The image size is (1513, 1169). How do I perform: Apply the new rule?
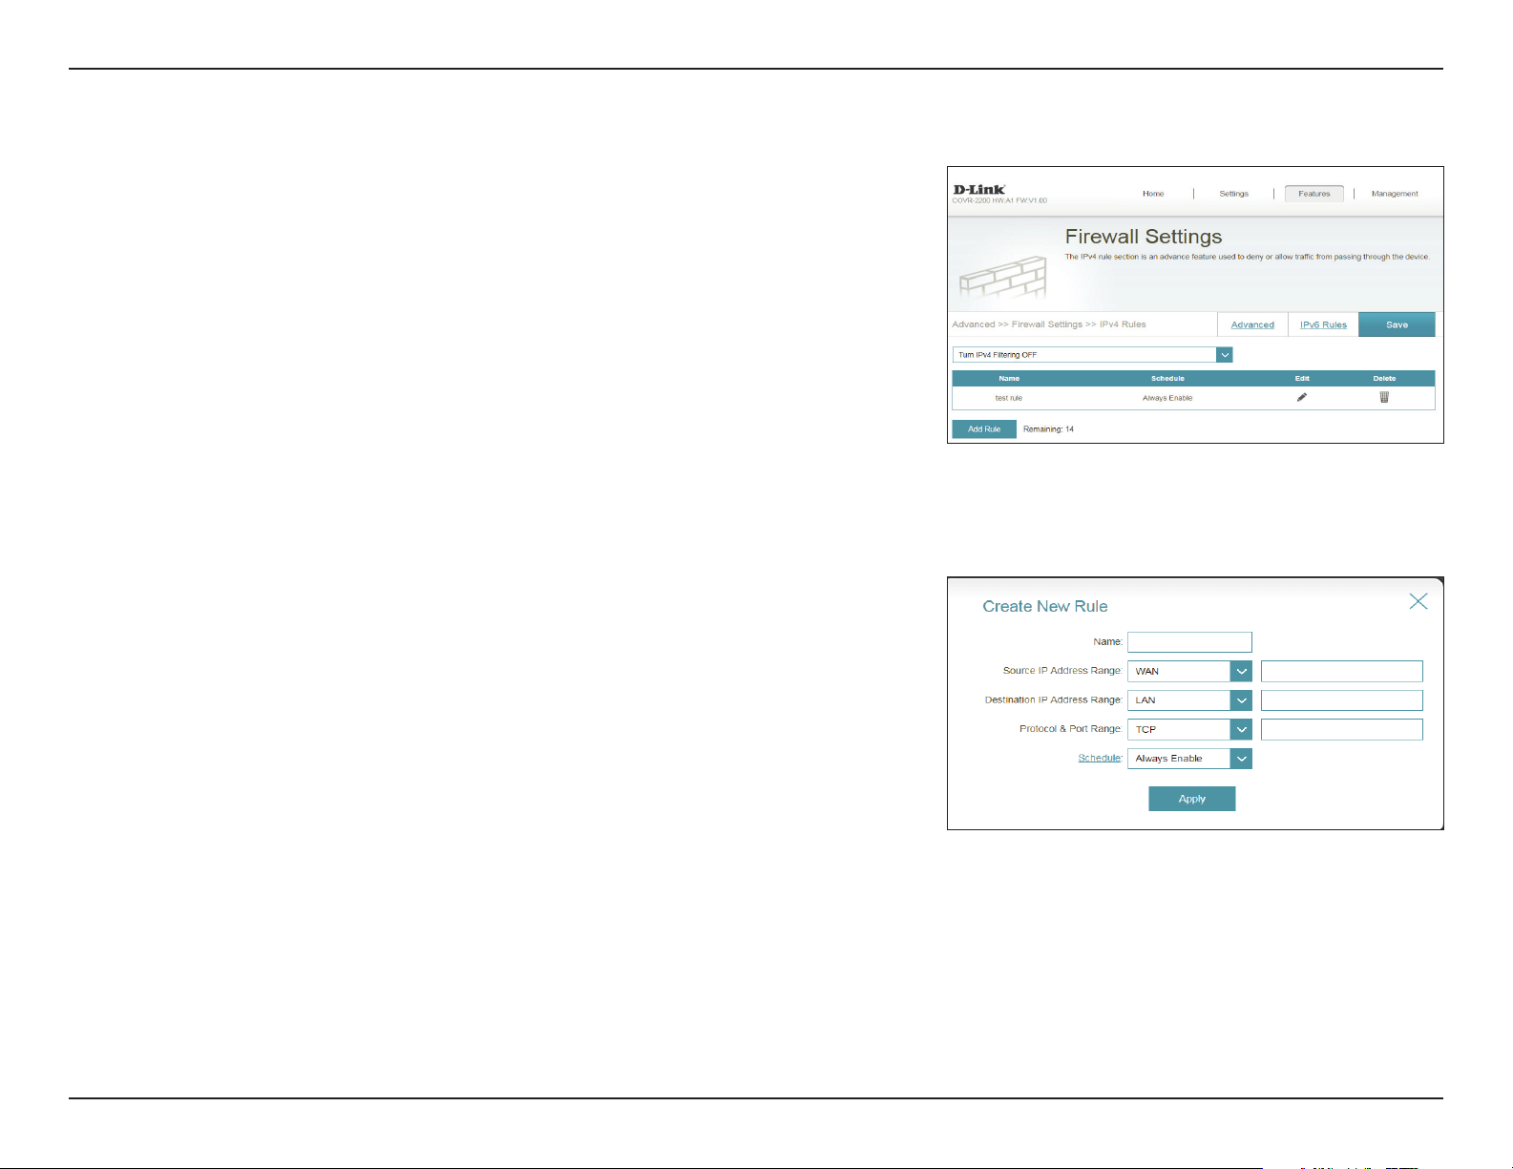[x=1191, y=799]
